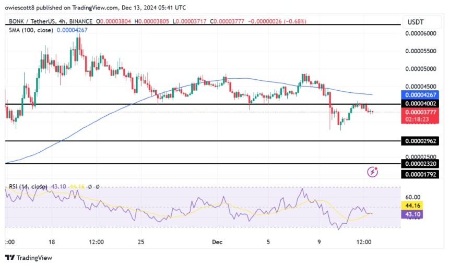449x266 pixels.
Task: Click the yellow RSI average label 44.16
Action: (412, 205)
